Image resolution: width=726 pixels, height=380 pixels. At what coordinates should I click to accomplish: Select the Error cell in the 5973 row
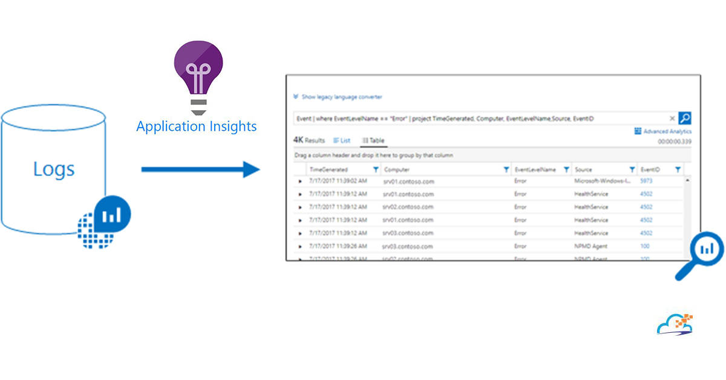[520, 181]
